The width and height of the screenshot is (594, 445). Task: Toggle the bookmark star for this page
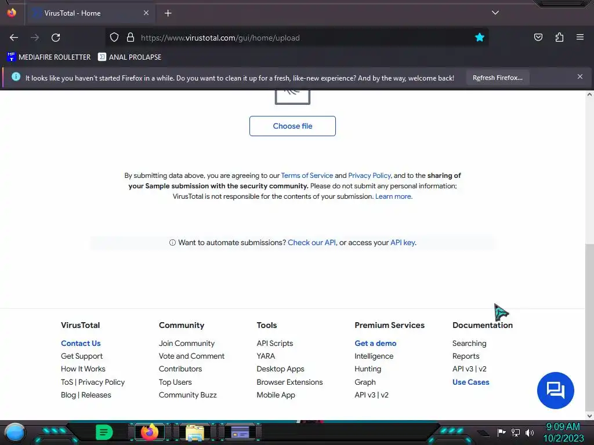tap(480, 38)
